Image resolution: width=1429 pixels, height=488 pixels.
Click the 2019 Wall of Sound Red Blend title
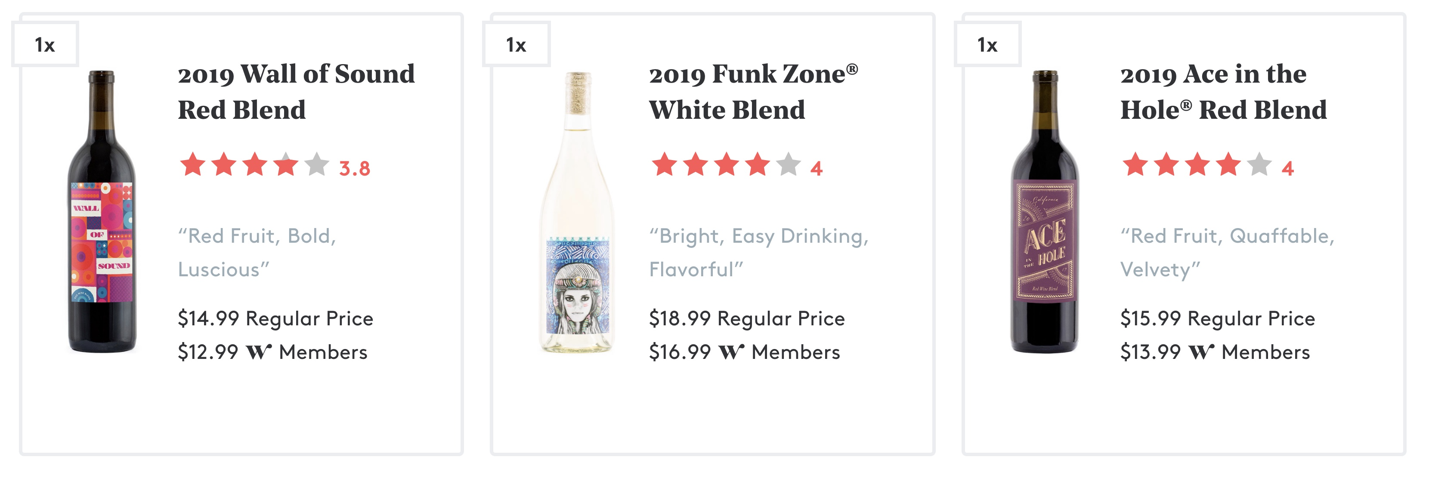click(x=296, y=92)
